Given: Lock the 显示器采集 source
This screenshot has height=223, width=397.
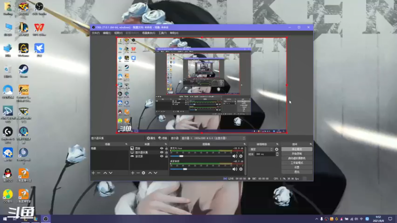Looking at the screenshot, I should point(166,153).
